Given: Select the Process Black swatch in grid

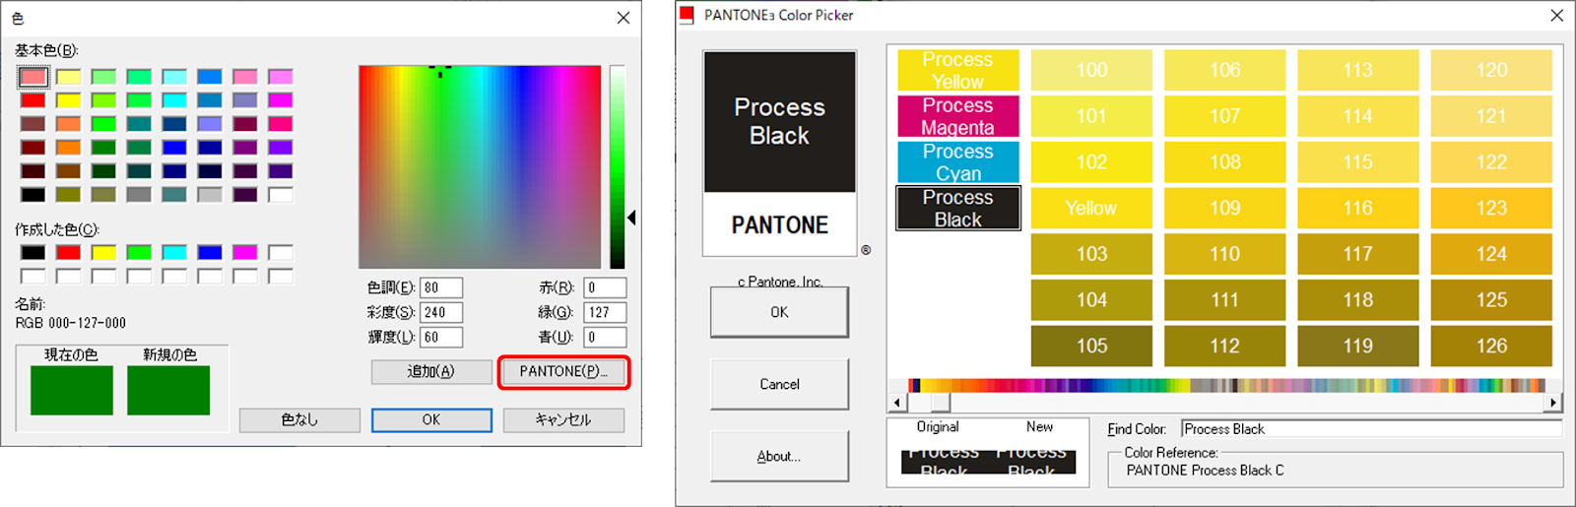Looking at the screenshot, I should click(x=957, y=208).
